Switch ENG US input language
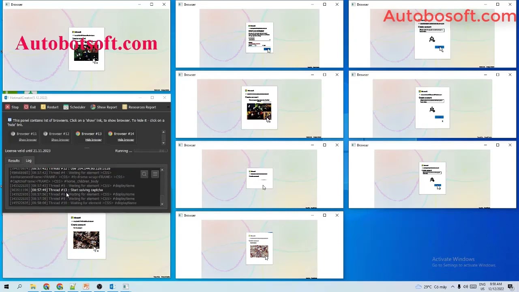This screenshot has width=519, height=292. [483, 287]
